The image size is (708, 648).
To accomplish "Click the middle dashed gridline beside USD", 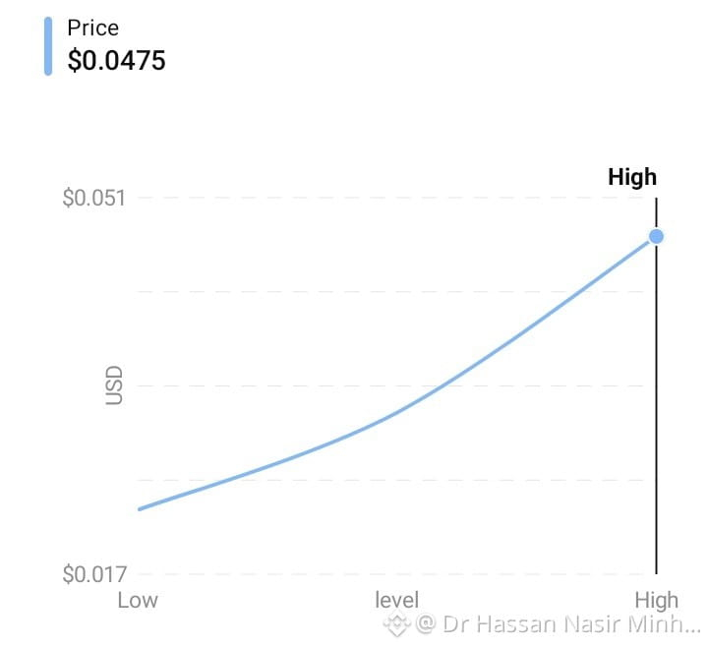I will tap(390, 385).
